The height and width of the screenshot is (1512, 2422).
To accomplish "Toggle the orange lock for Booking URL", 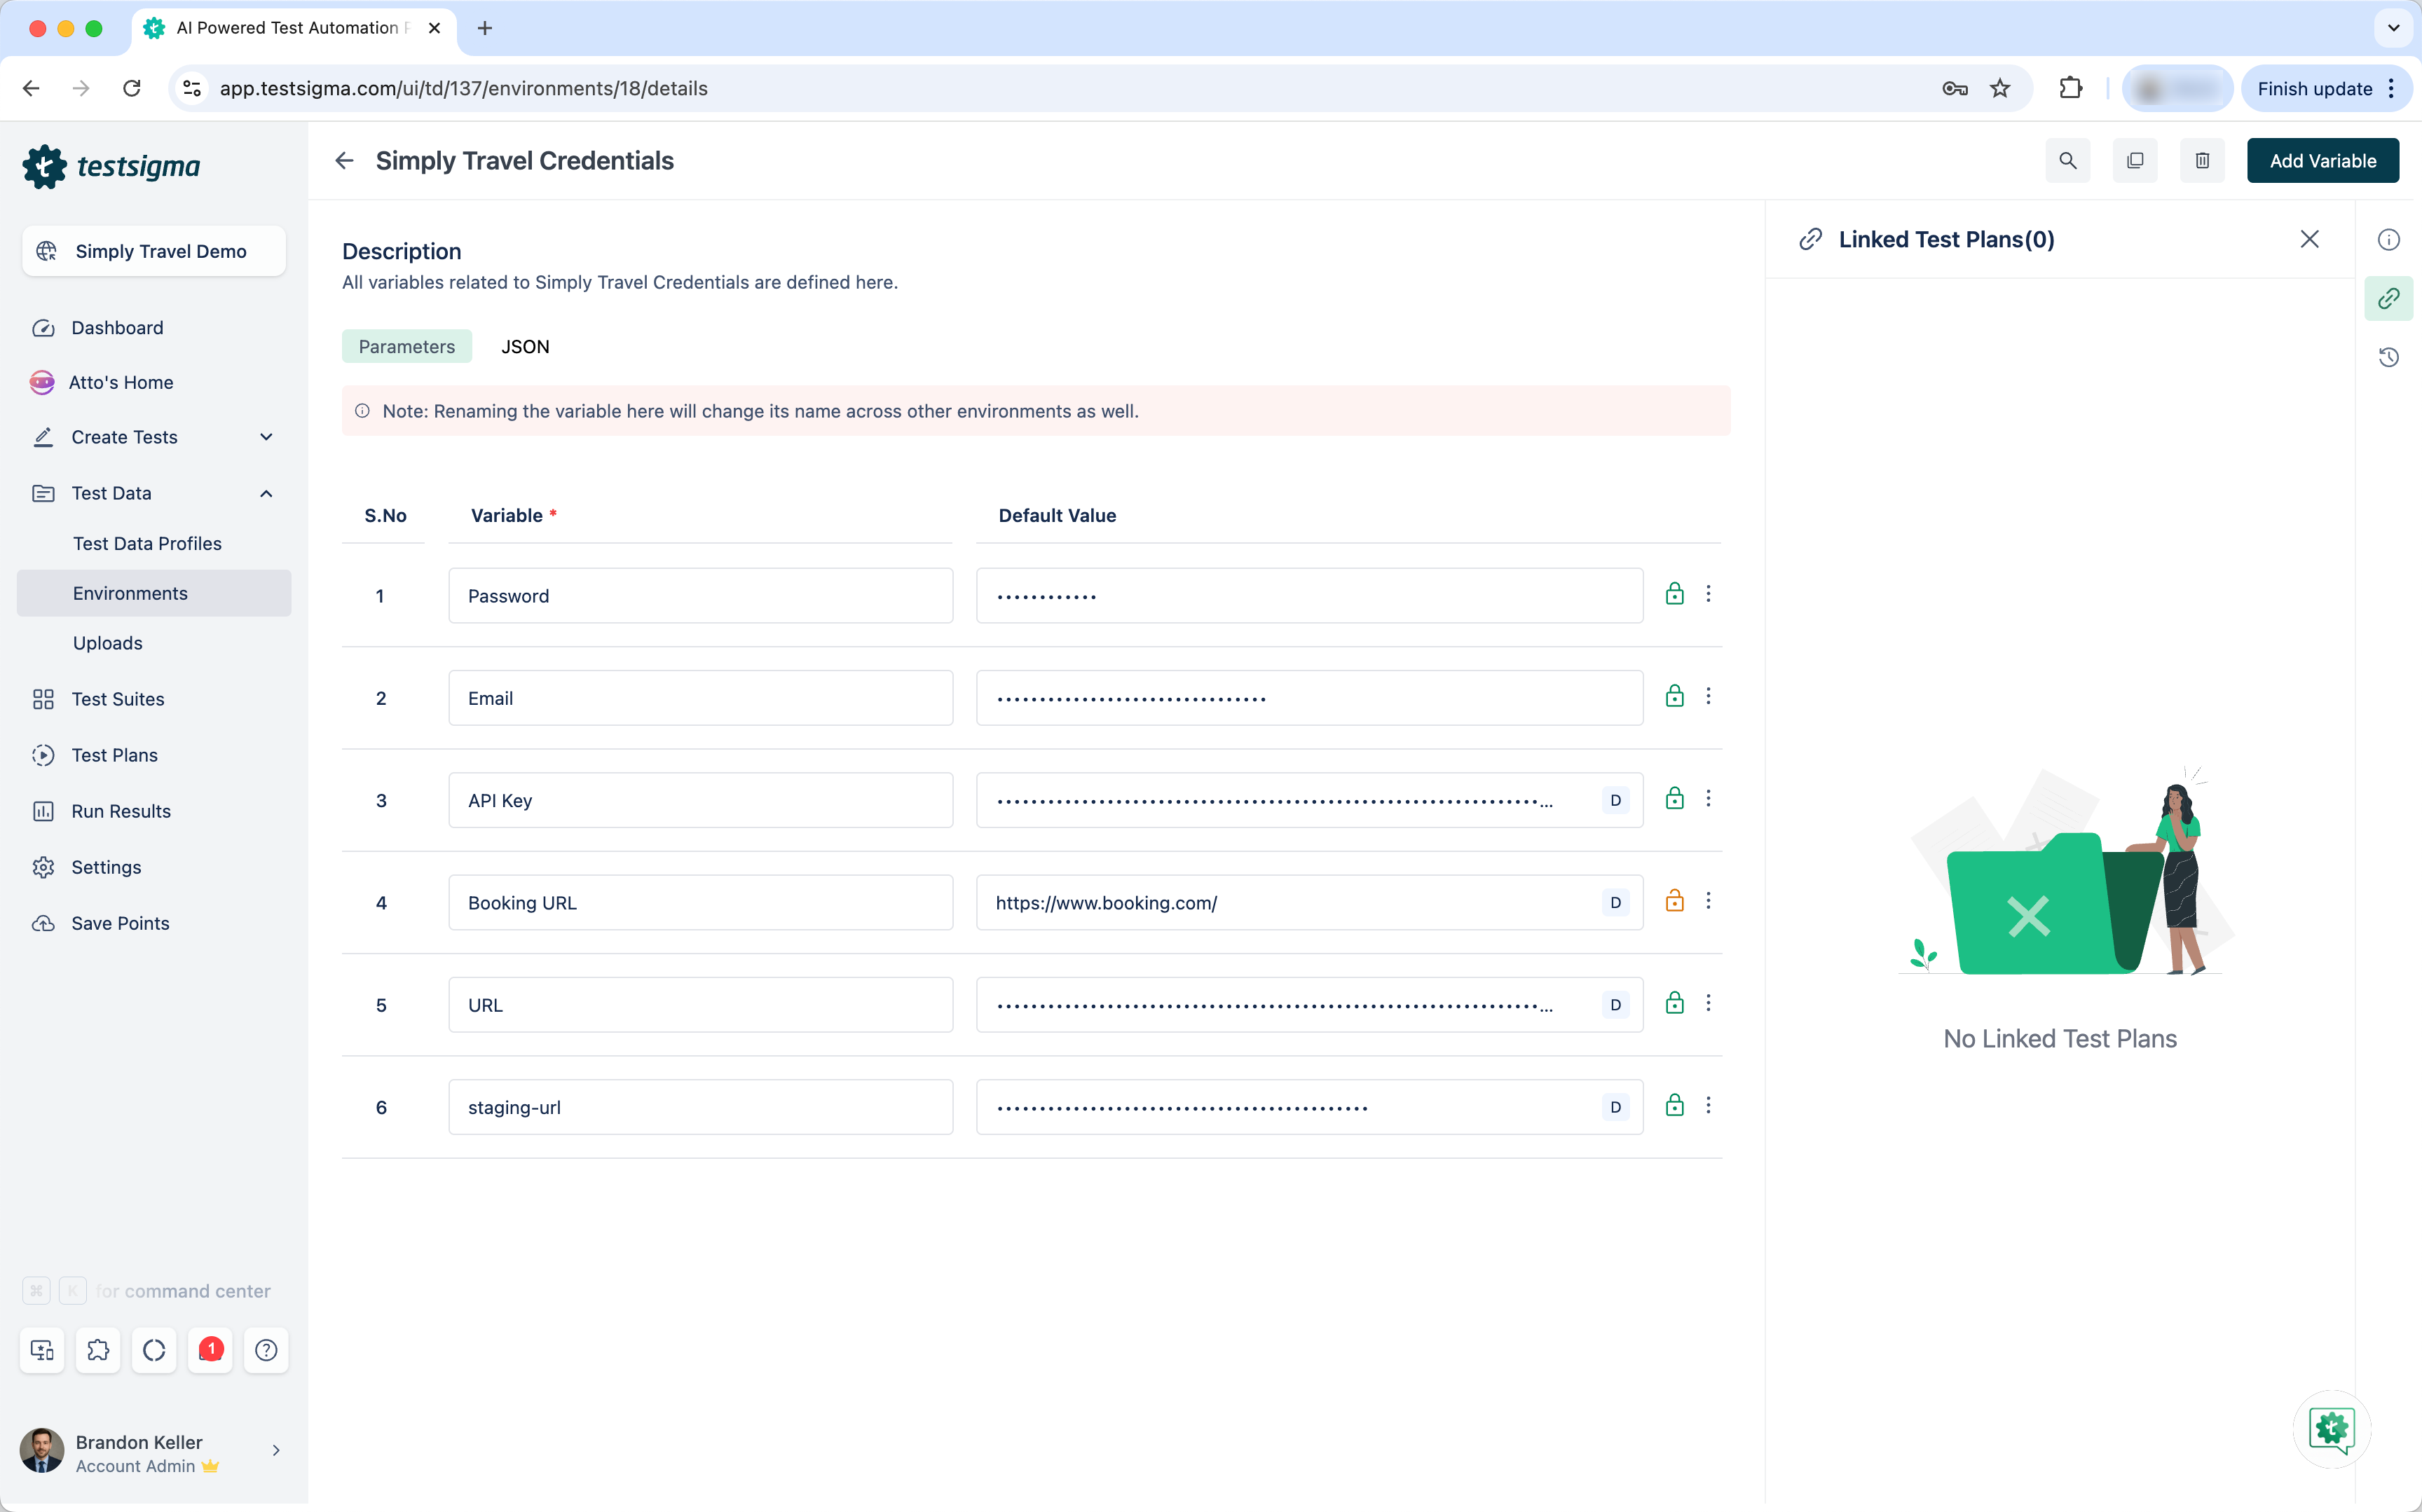I will click(1674, 901).
